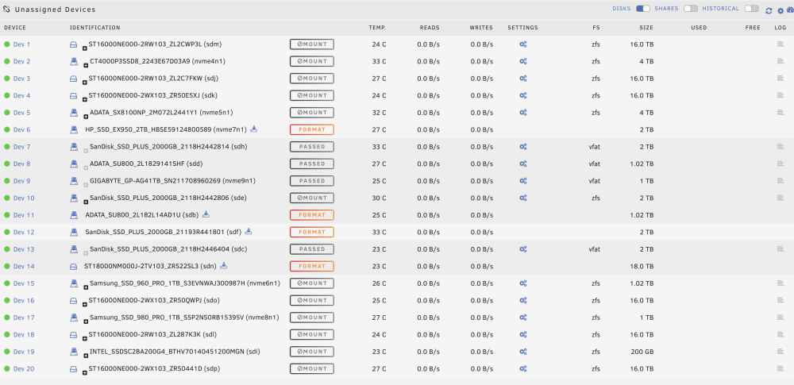Expand partitions of ST16000NE000 ZL2CWP3L sdm

(85, 47)
